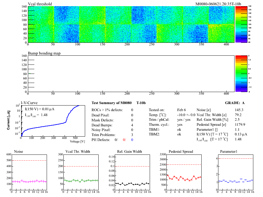Click the Test Summary of M0080 heading
The image size is (263, 197).
point(112,103)
